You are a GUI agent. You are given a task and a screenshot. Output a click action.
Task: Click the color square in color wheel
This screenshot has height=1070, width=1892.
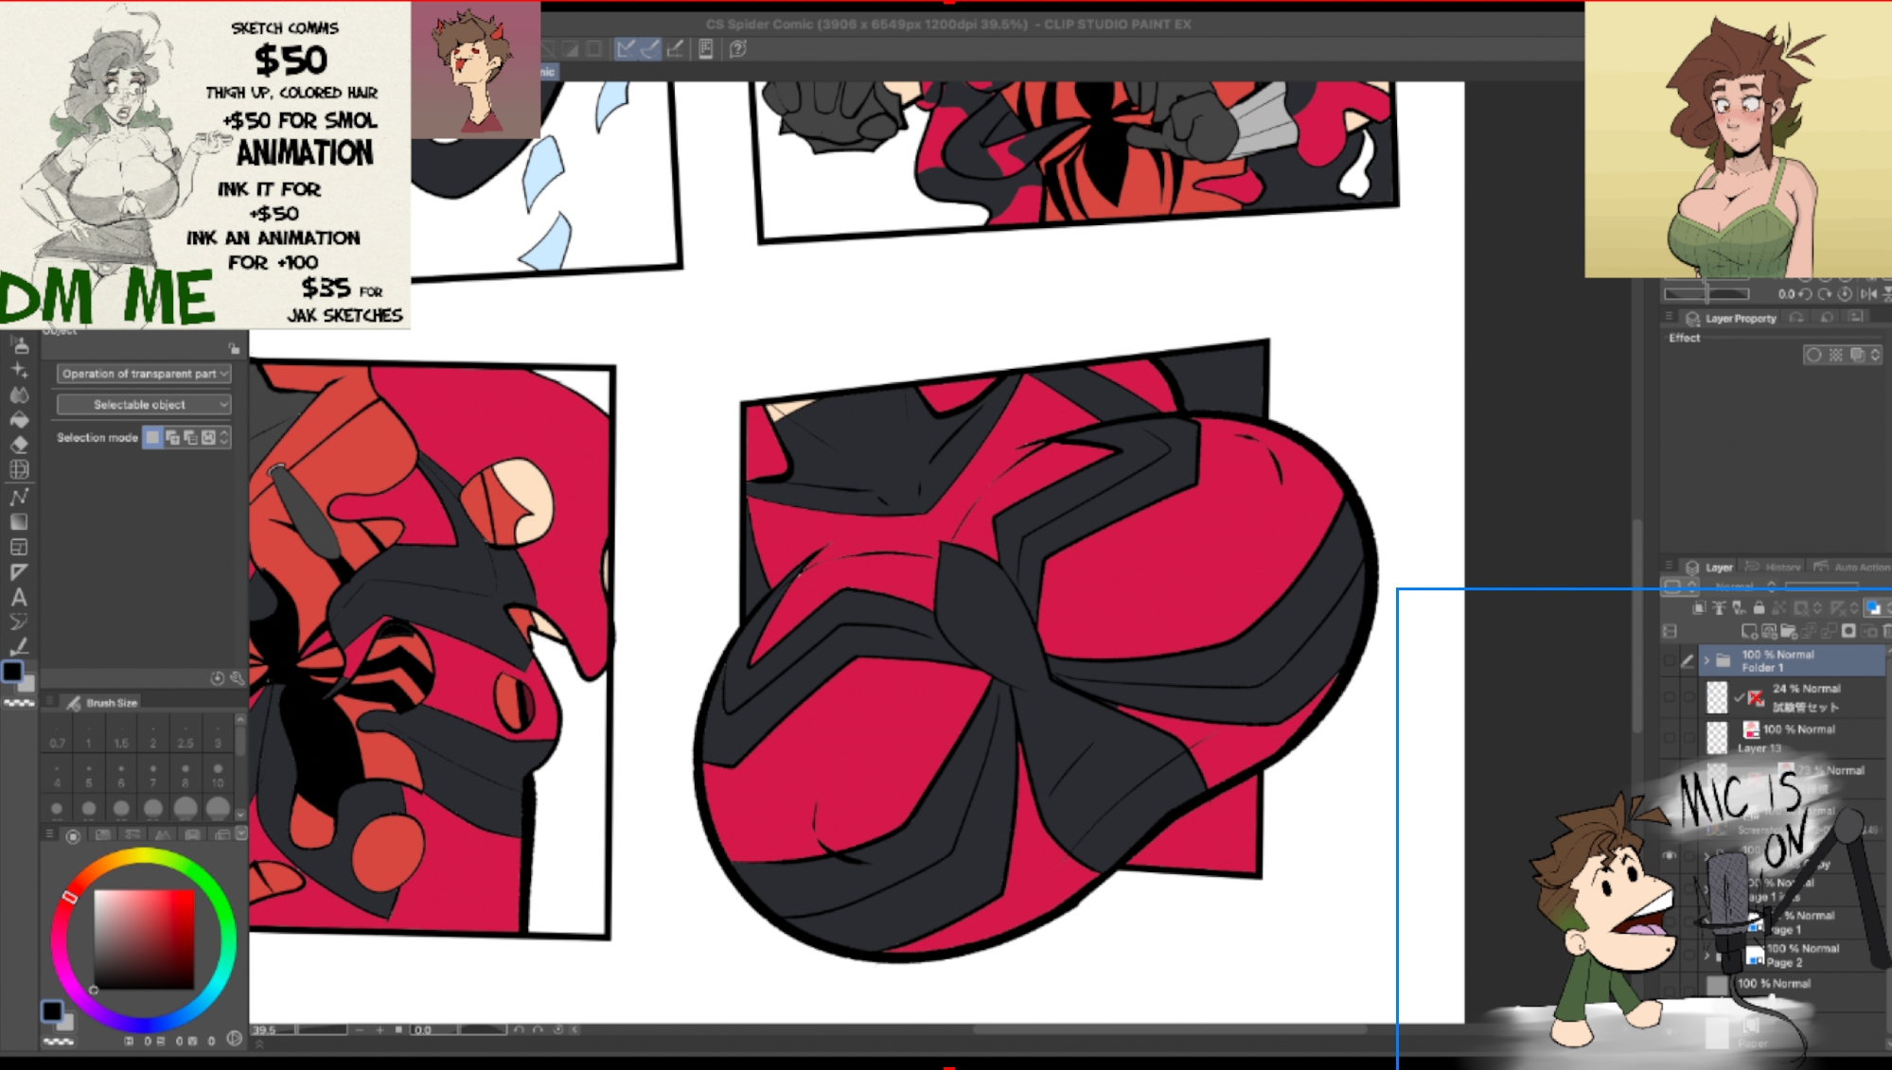[144, 938]
